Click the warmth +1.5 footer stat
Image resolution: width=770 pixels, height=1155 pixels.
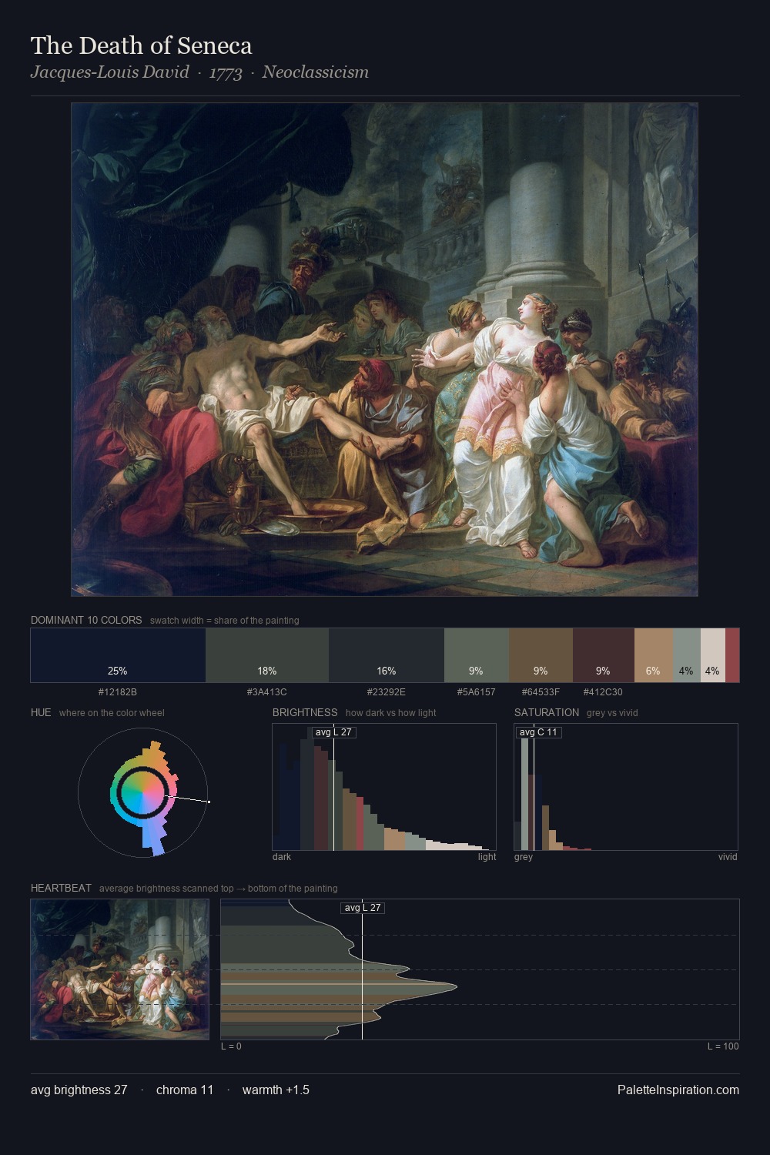276,1090
